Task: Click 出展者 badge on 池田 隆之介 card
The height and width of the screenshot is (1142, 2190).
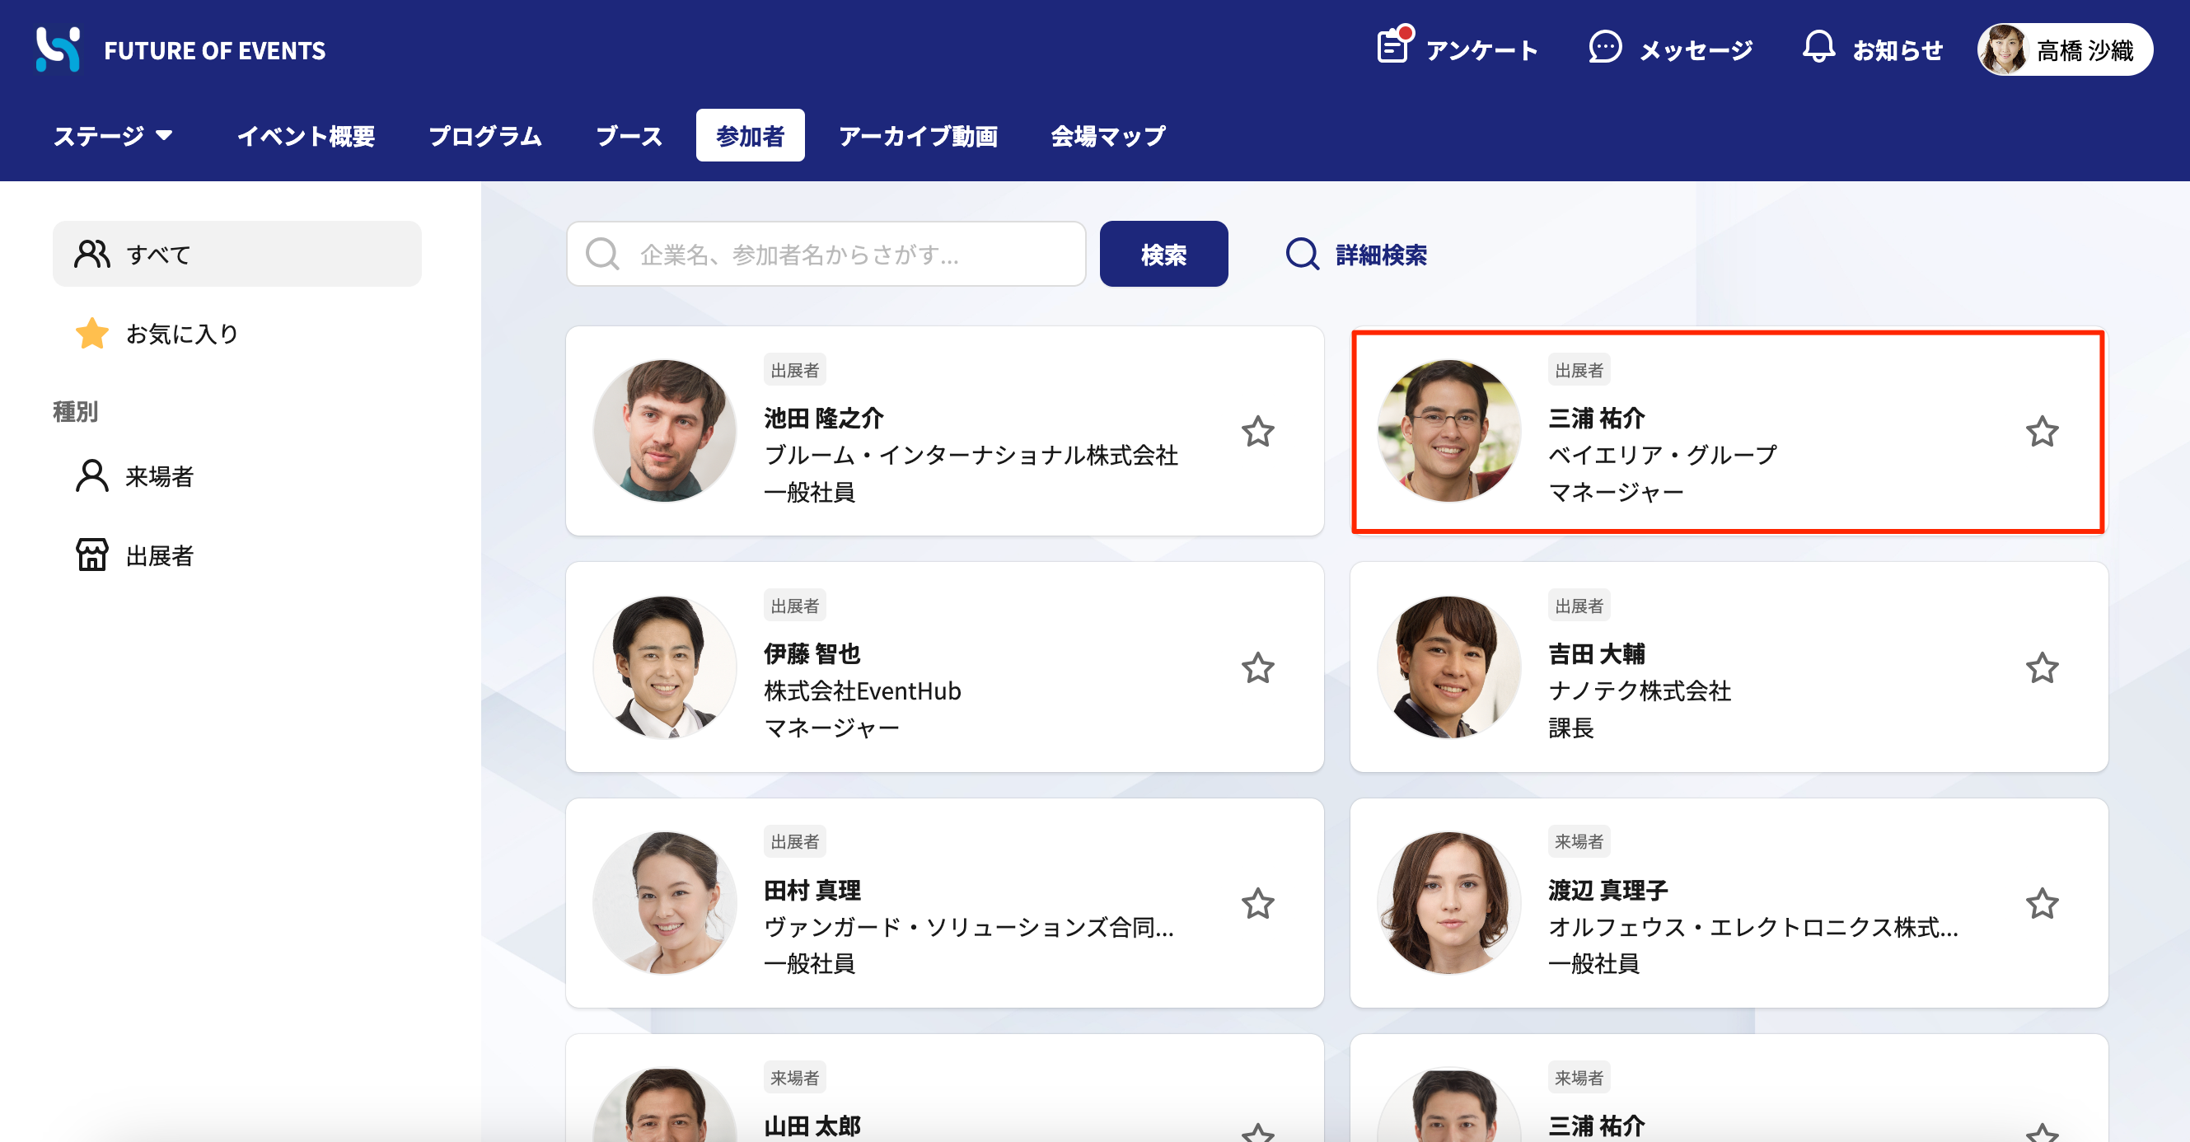Action: 794,370
